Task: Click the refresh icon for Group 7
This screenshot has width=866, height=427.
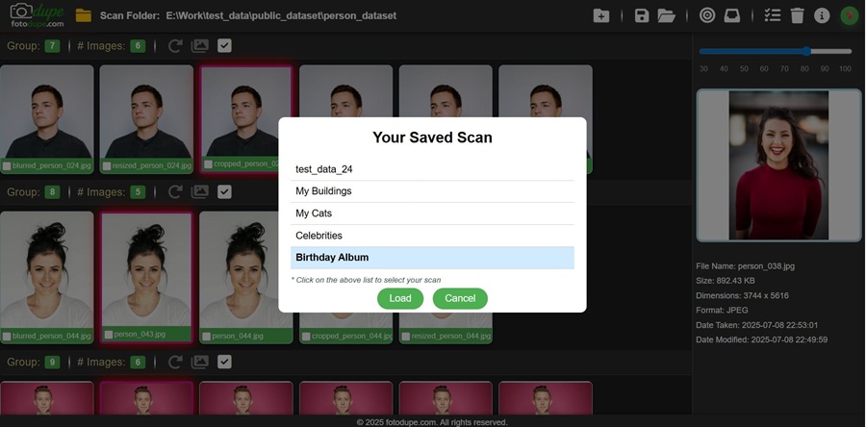Action: (x=175, y=45)
